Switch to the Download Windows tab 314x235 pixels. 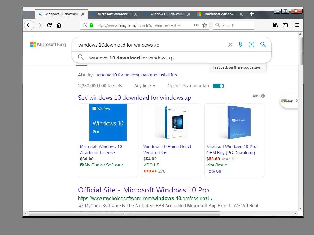click(x=220, y=14)
